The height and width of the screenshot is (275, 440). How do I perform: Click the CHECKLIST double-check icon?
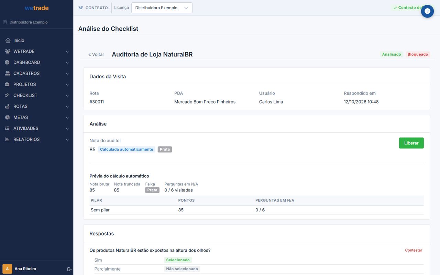(8, 96)
